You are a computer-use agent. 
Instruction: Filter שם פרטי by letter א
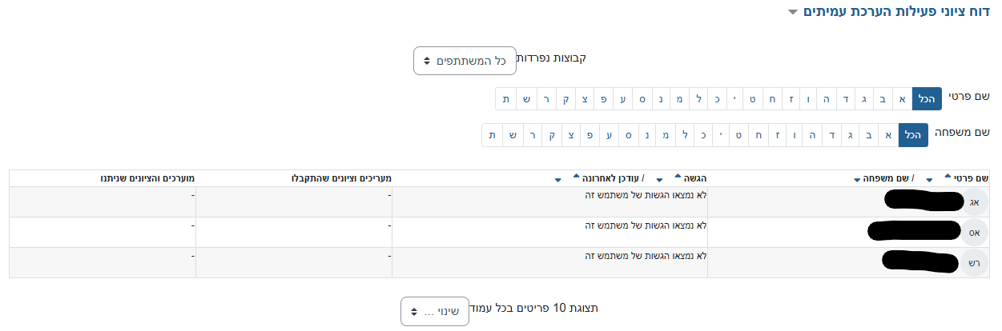point(903,99)
